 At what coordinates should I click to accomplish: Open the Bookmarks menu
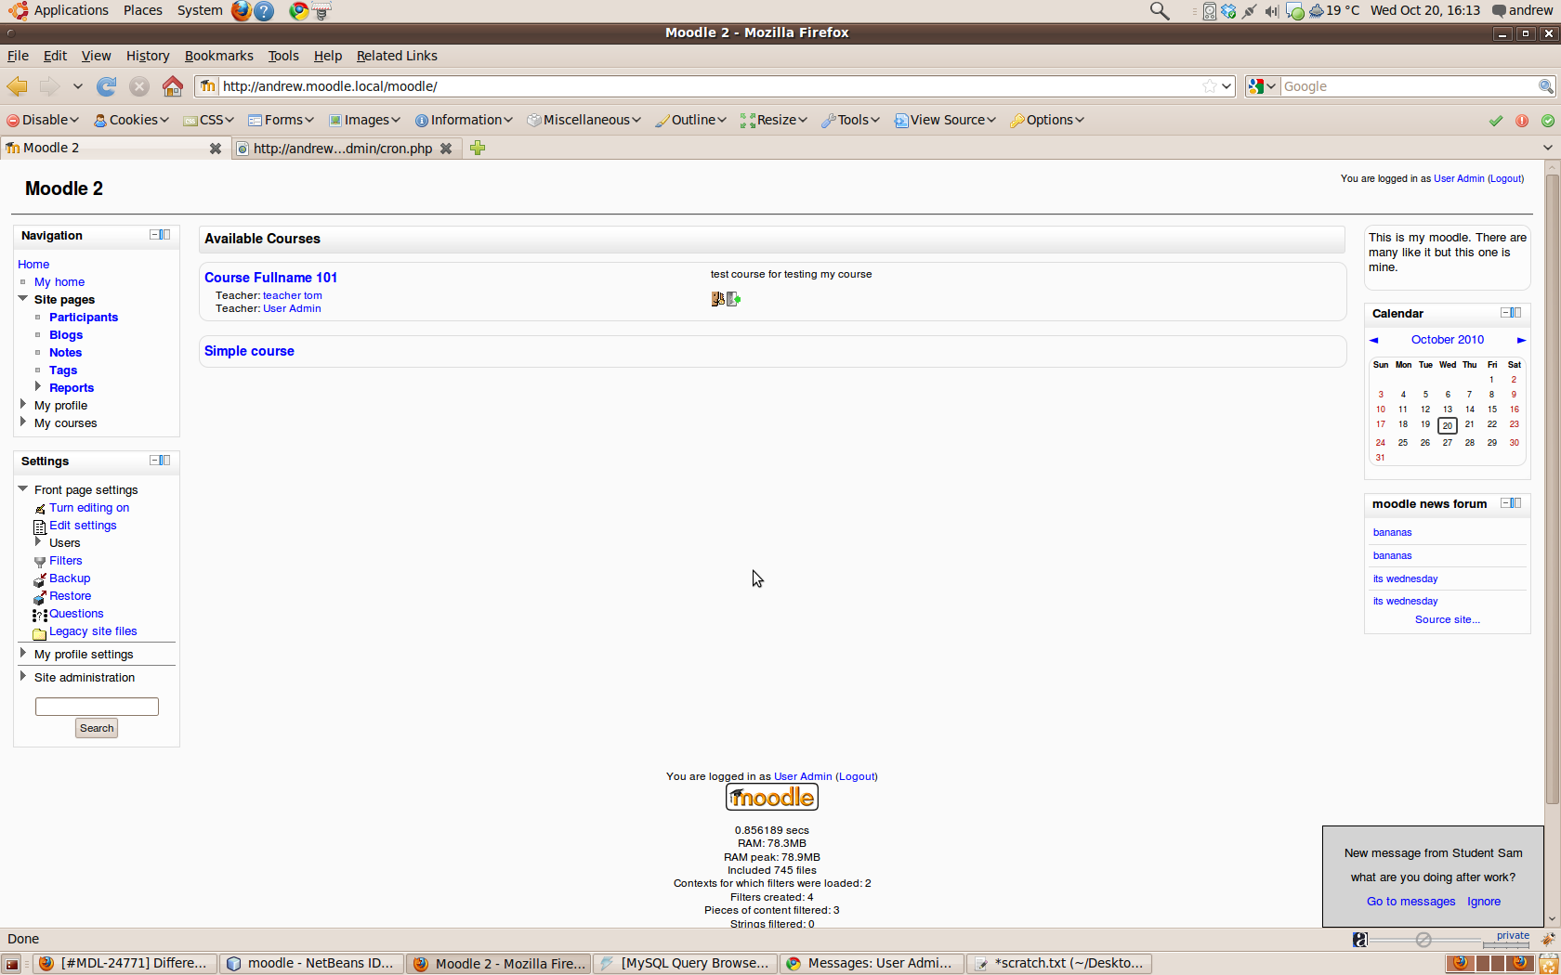[218, 56]
